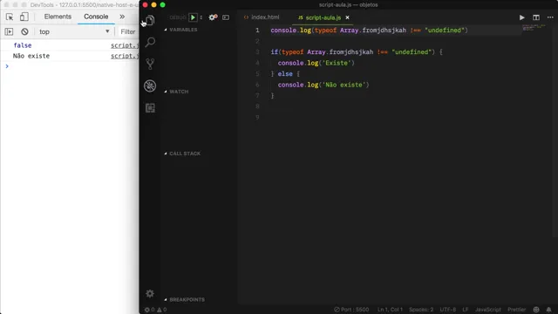Open notifications bell in status bar

pos(548,310)
